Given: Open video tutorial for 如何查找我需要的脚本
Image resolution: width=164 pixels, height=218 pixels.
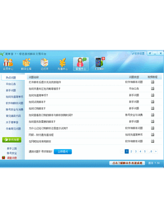Looking at the screenshot, I should click(x=153, y=121).
